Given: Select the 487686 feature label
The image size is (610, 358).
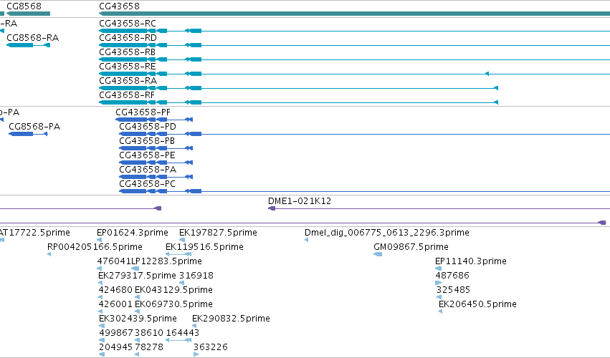Looking at the screenshot, I should pos(452,276).
